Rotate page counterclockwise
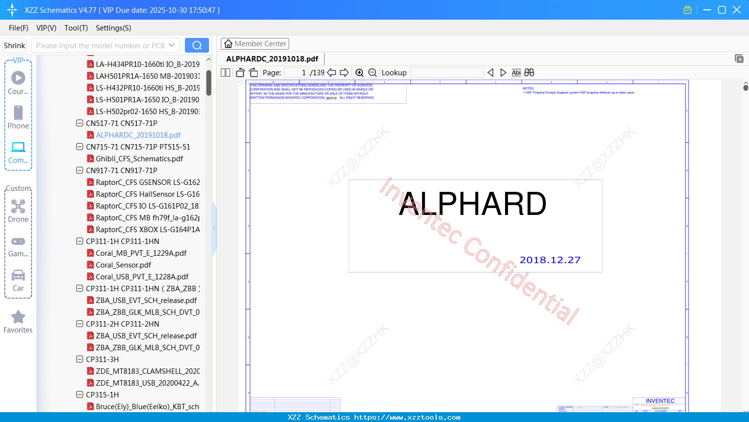Image resolution: width=749 pixels, height=422 pixels. click(x=240, y=72)
